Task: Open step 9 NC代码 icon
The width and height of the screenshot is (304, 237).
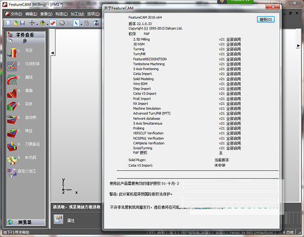Action: click(x=12, y=160)
